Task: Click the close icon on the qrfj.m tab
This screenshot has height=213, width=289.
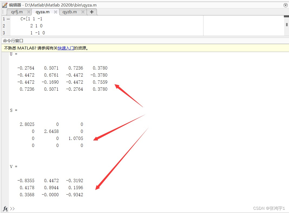Action: pos(29,12)
